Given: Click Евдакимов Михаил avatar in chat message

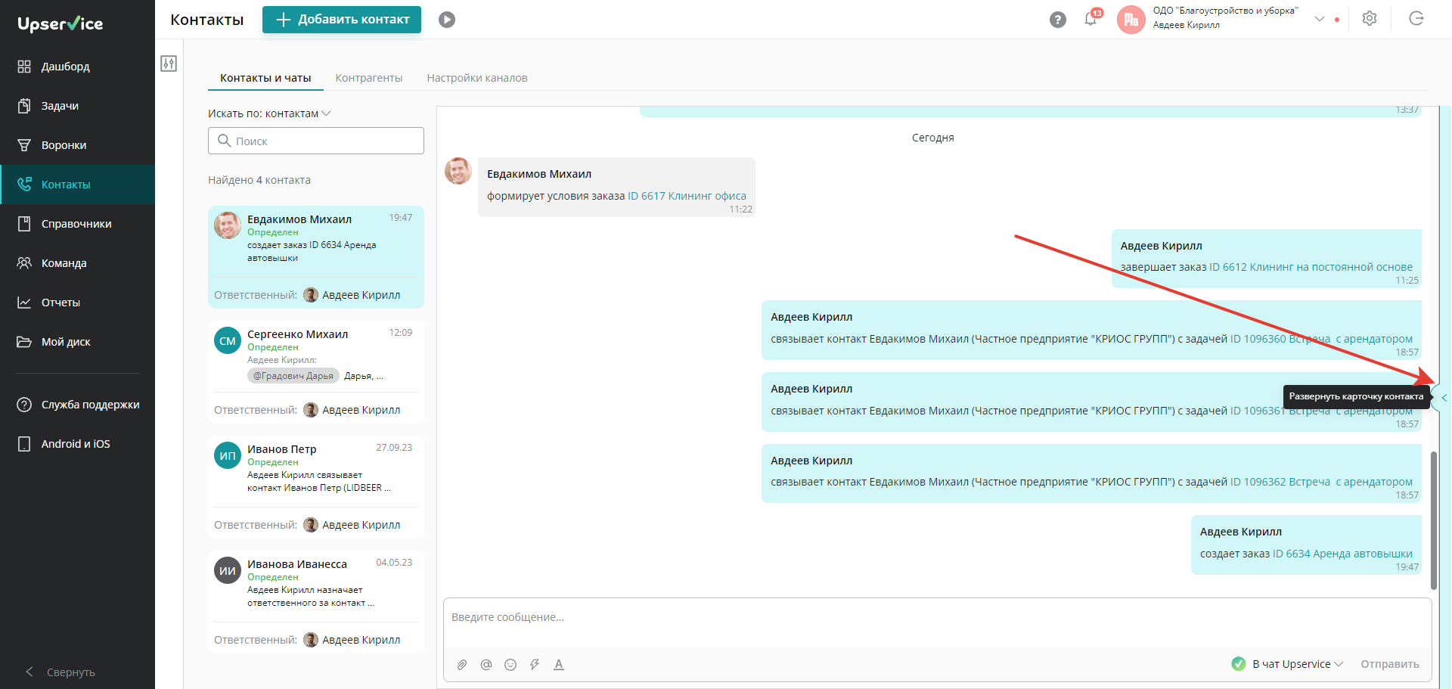Looking at the screenshot, I should coord(458,171).
